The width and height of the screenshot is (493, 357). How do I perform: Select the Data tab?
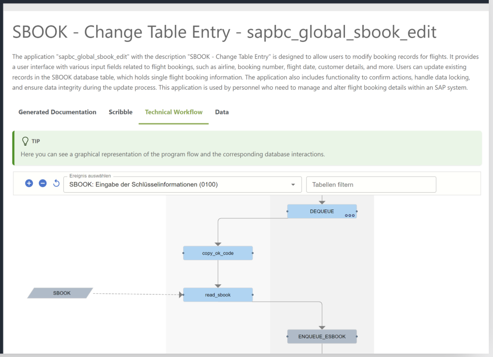pos(222,112)
